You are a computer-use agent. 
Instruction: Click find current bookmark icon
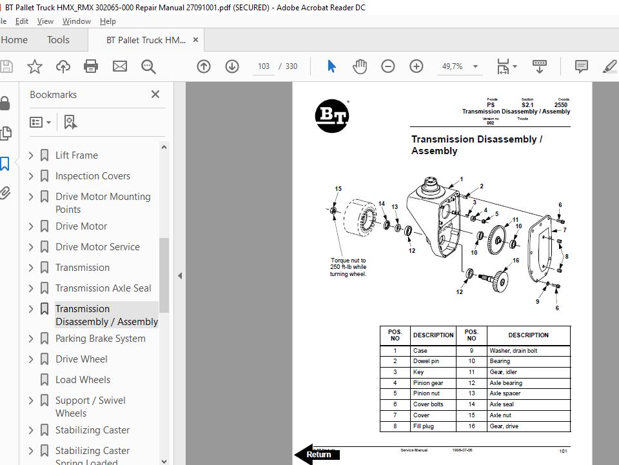(70, 123)
